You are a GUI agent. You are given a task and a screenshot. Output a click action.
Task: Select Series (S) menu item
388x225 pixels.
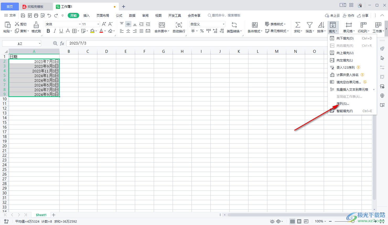pos(352,104)
